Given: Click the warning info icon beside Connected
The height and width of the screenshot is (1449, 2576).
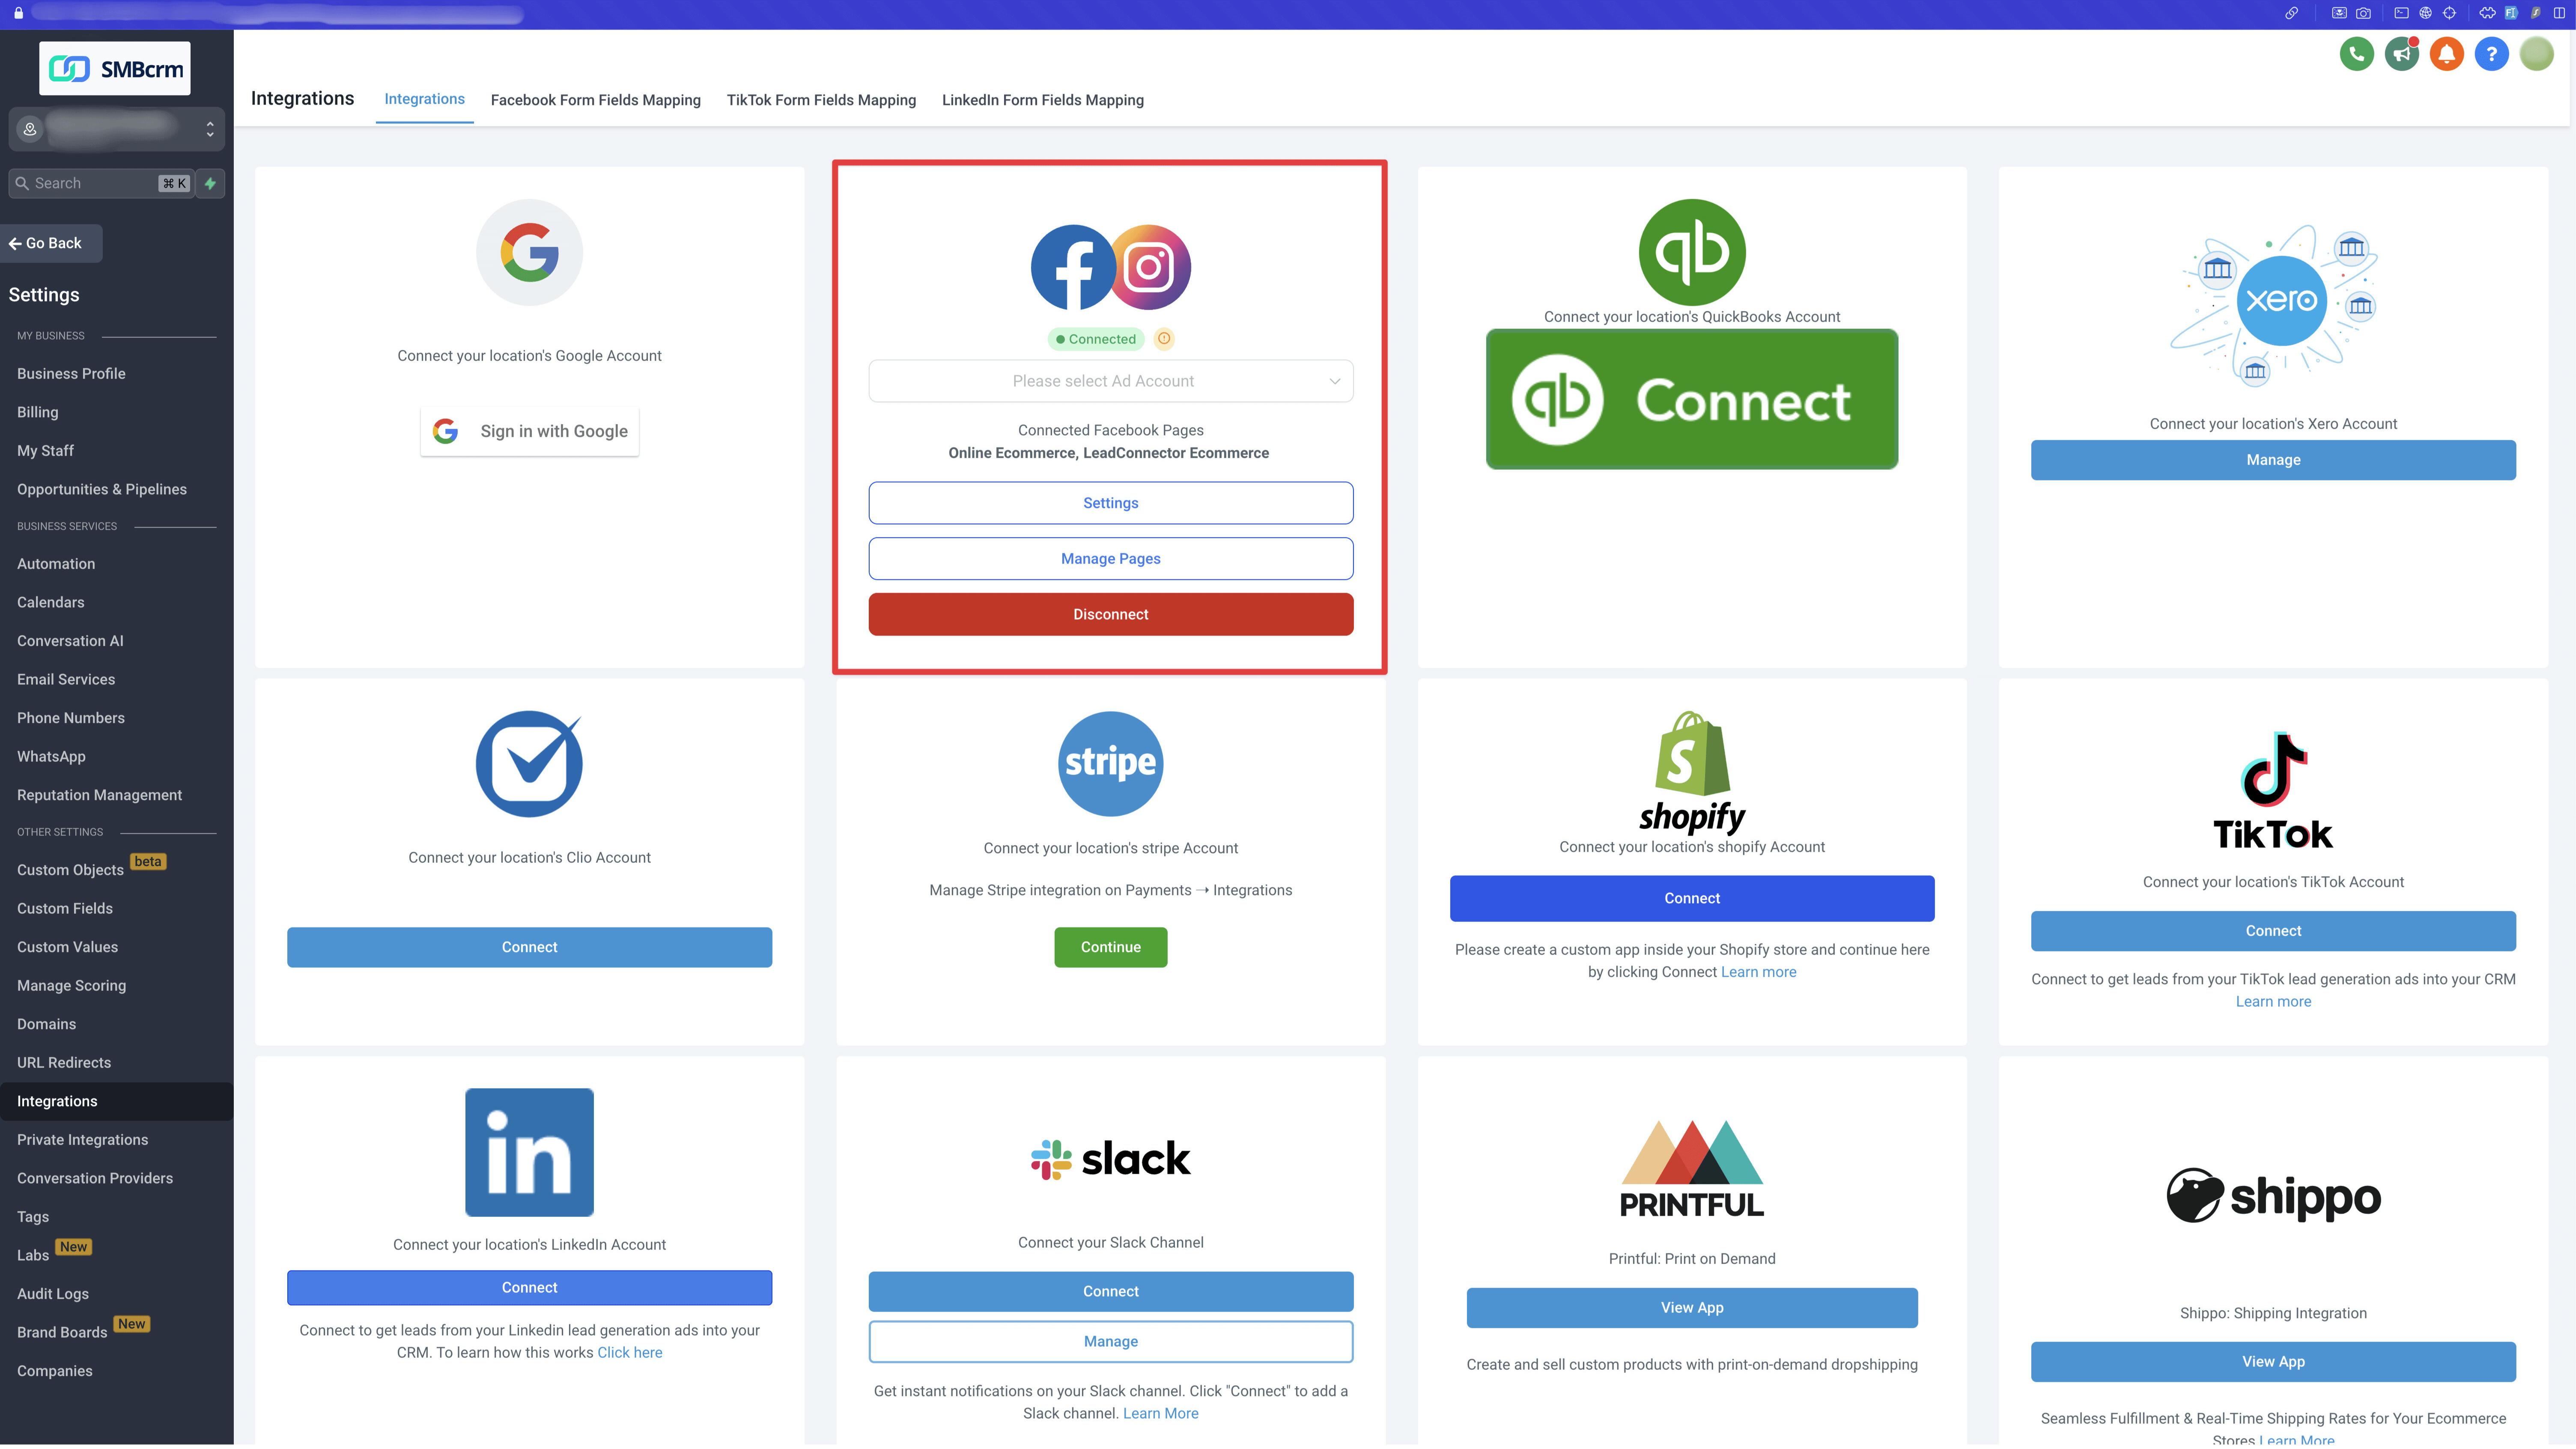Looking at the screenshot, I should pyautogui.click(x=1164, y=339).
